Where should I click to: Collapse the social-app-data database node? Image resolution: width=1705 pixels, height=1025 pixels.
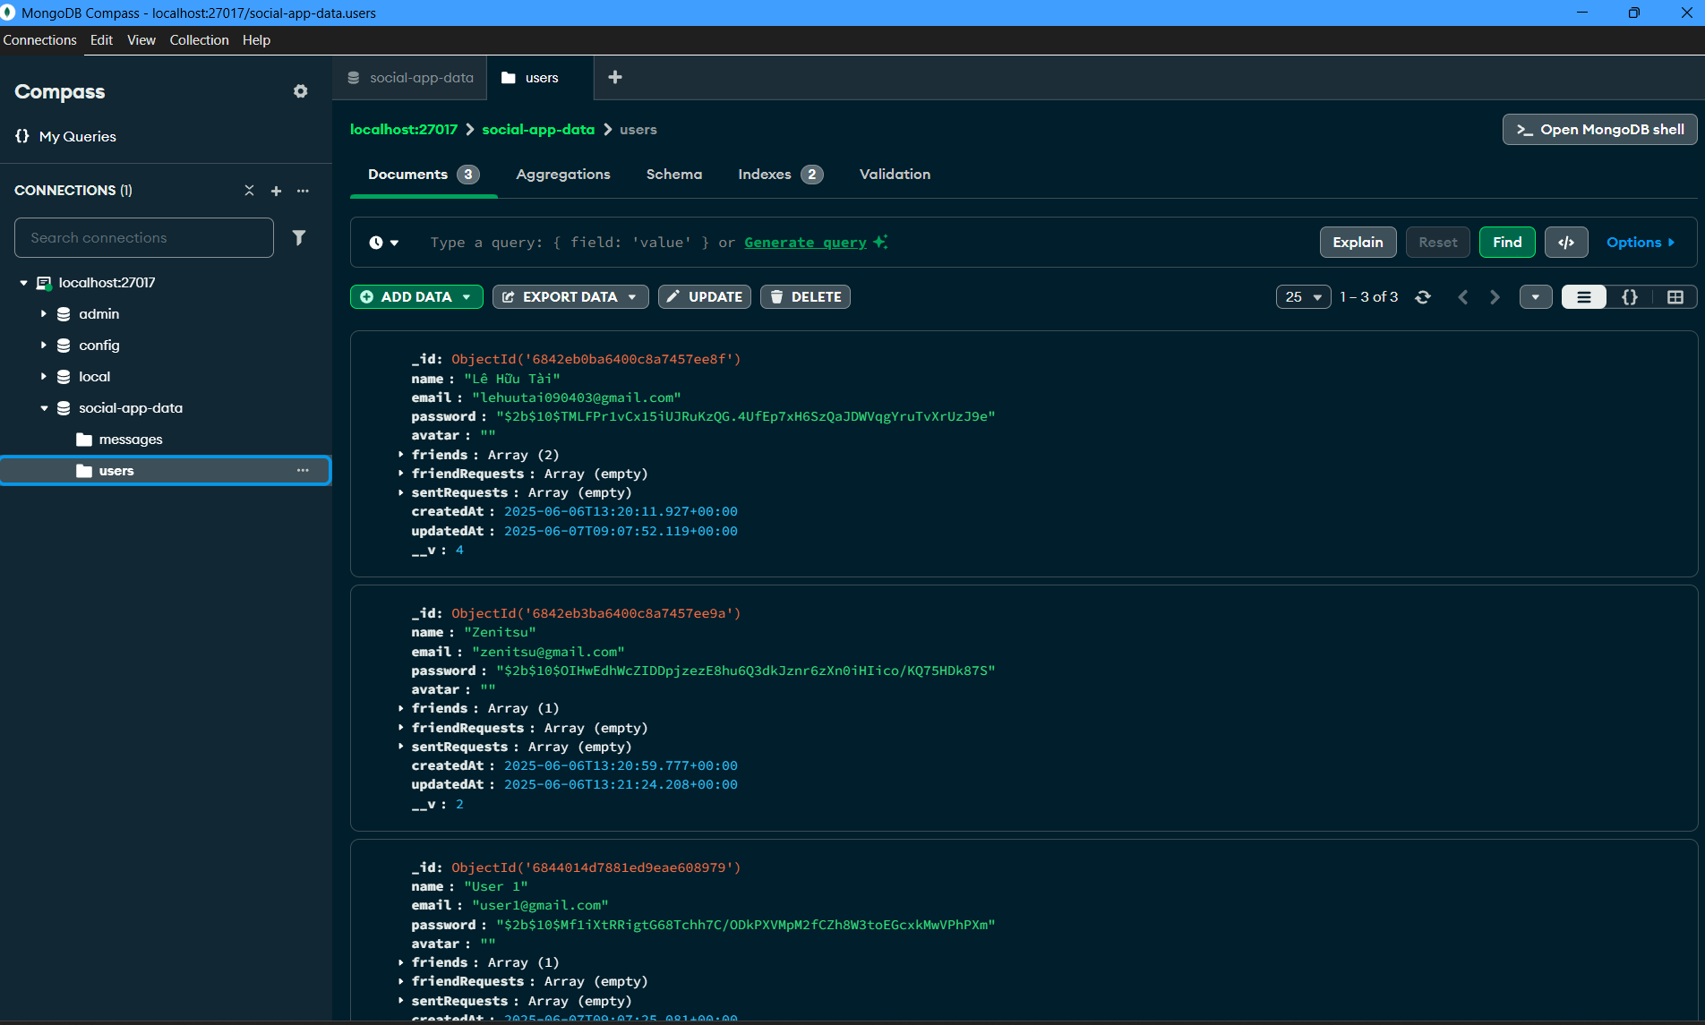click(43, 408)
